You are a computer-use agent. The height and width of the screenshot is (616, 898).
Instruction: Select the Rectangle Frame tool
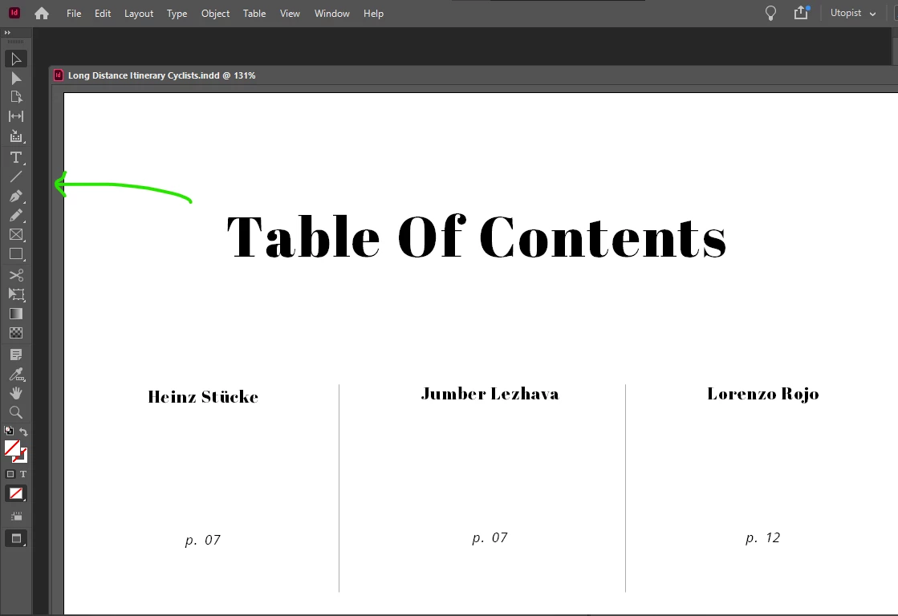(16, 235)
